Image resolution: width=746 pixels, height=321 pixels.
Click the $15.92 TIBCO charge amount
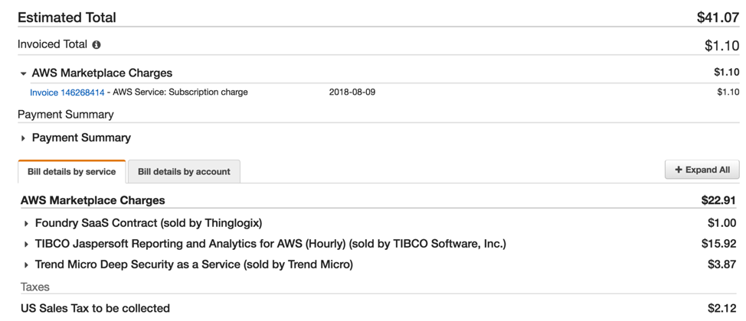click(x=721, y=244)
